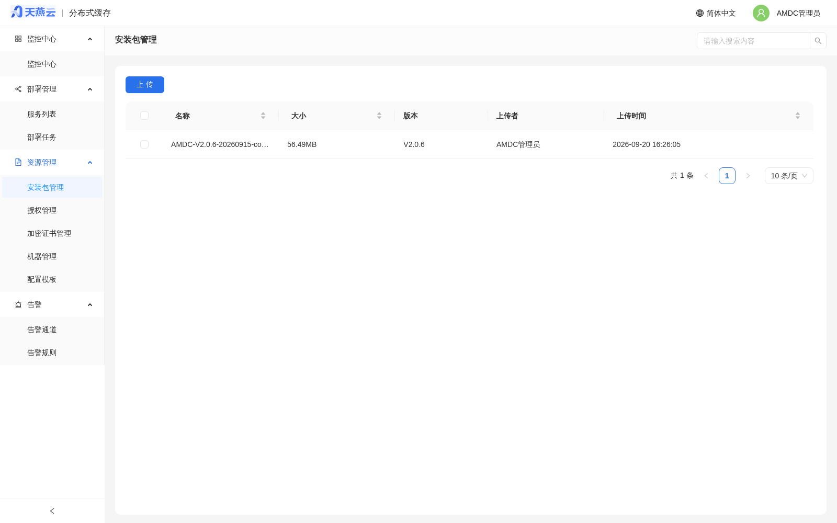Screen dimensions: 837x523
Task: Click the 监控中心 grid icon
Action: 18,39
